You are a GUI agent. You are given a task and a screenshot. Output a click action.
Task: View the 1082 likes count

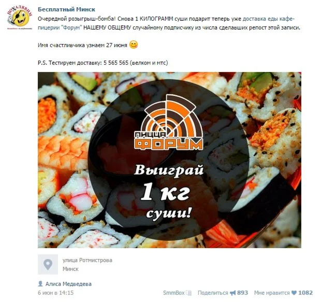pyautogui.click(x=305, y=293)
